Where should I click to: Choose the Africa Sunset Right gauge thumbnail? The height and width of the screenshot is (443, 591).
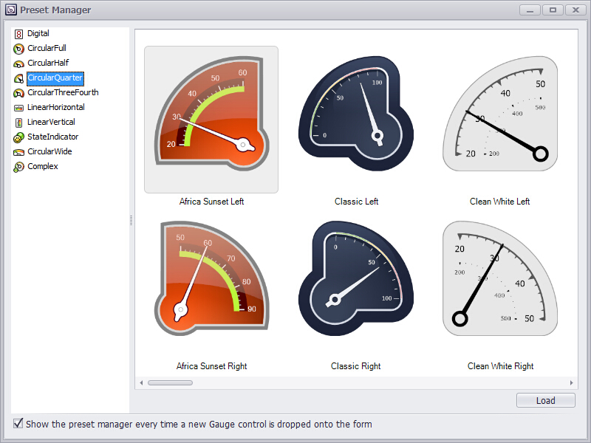pos(211,278)
